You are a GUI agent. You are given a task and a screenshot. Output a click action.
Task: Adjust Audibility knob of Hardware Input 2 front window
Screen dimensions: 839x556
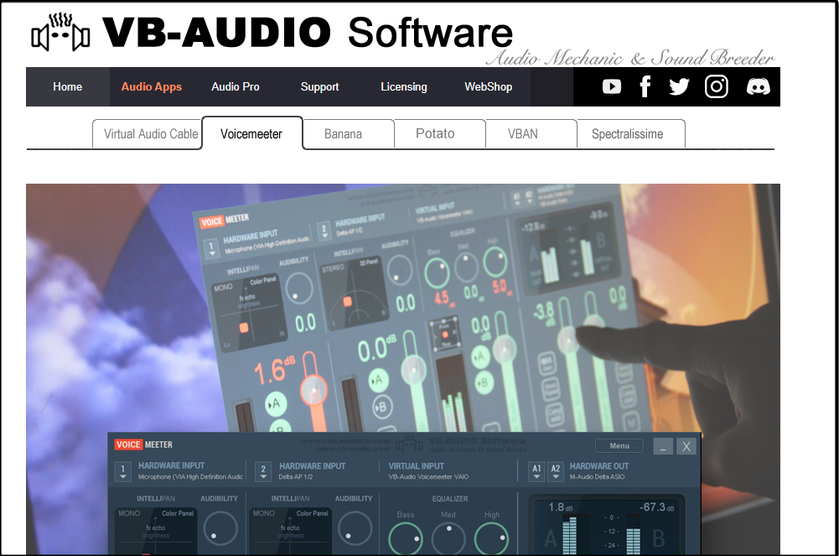coord(355,528)
